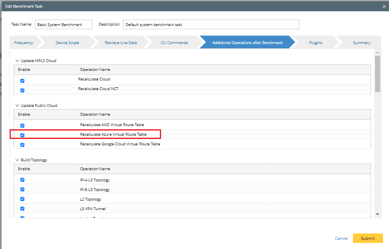Uncheck the L2 Topology operation

coord(22,199)
